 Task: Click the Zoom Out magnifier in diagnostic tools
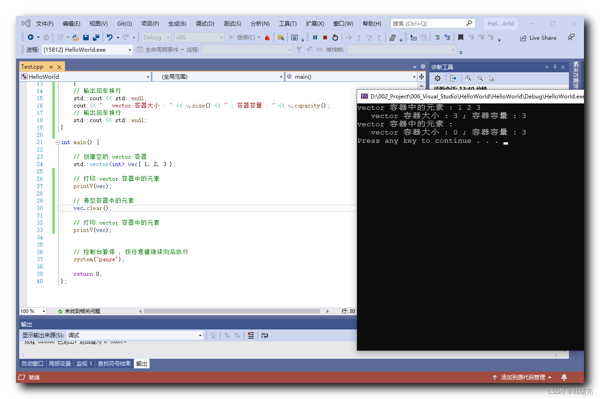(480, 78)
